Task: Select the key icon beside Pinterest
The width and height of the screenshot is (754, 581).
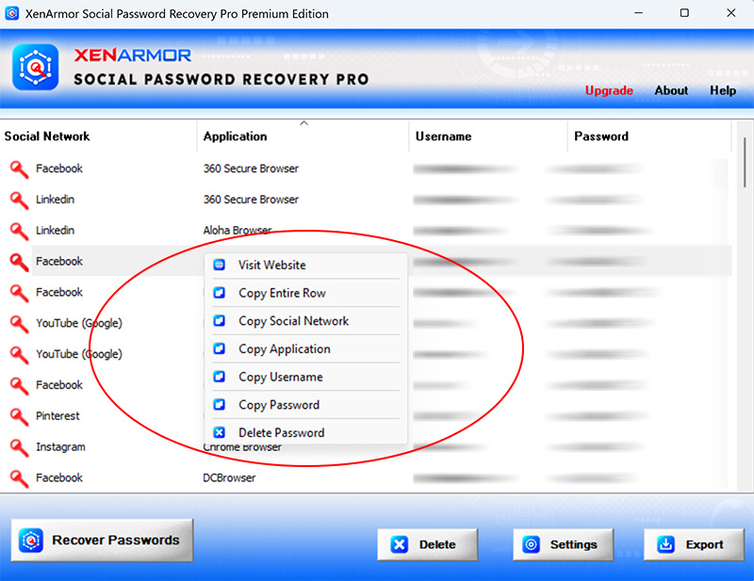Action: click(x=19, y=416)
